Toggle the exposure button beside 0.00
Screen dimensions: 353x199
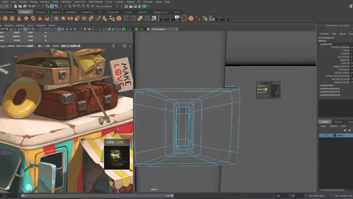124,29
